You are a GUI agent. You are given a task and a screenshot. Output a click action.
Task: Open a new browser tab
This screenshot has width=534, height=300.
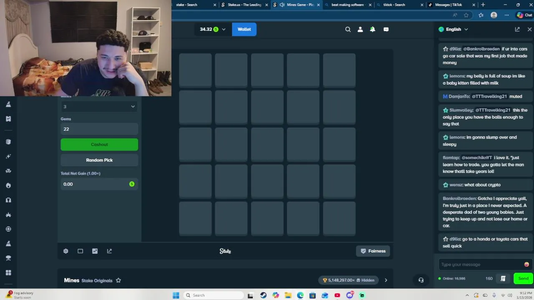point(483,5)
